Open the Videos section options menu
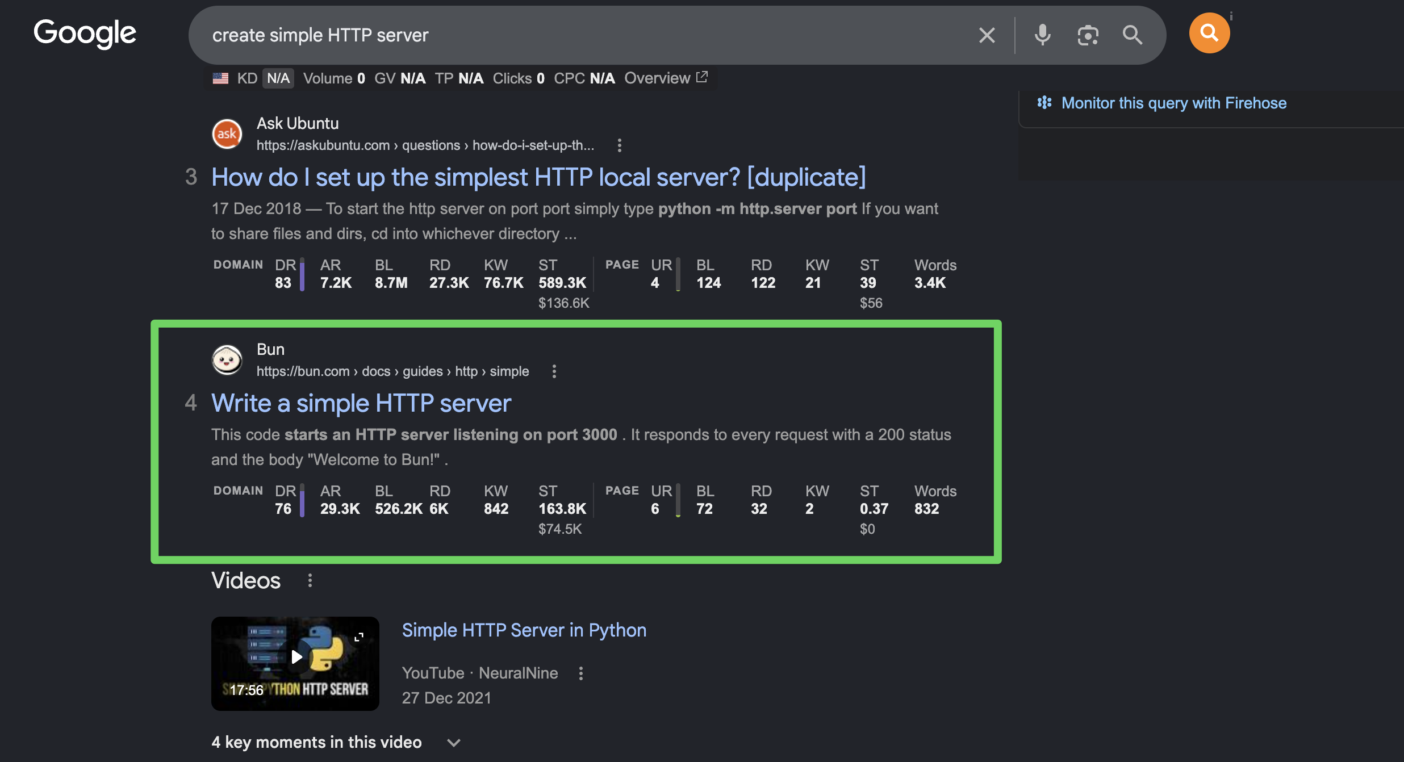 [310, 580]
